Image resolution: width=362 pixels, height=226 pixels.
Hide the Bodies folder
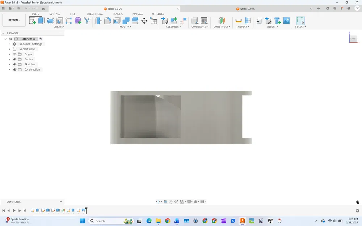pos(14,59)
